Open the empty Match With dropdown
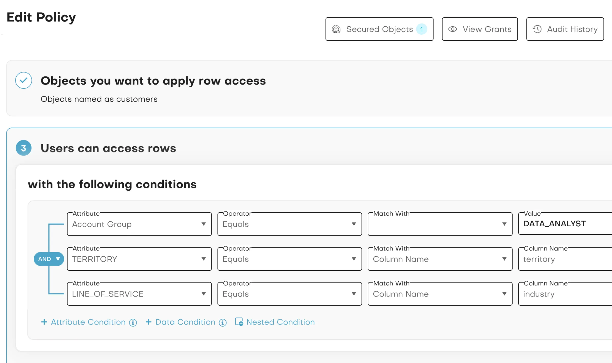The height and width of the screenshot is (363, 612). pyautogui.click(x=505, y=224)
